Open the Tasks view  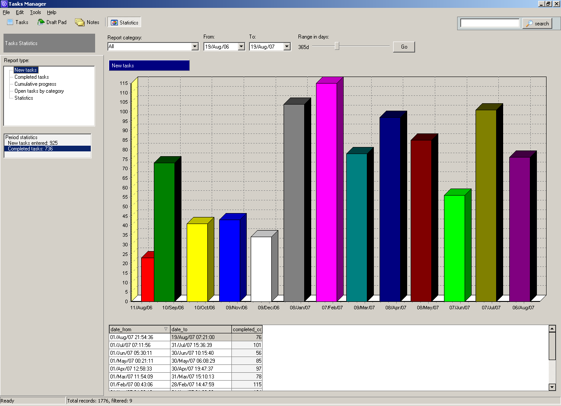pos(18,22)
